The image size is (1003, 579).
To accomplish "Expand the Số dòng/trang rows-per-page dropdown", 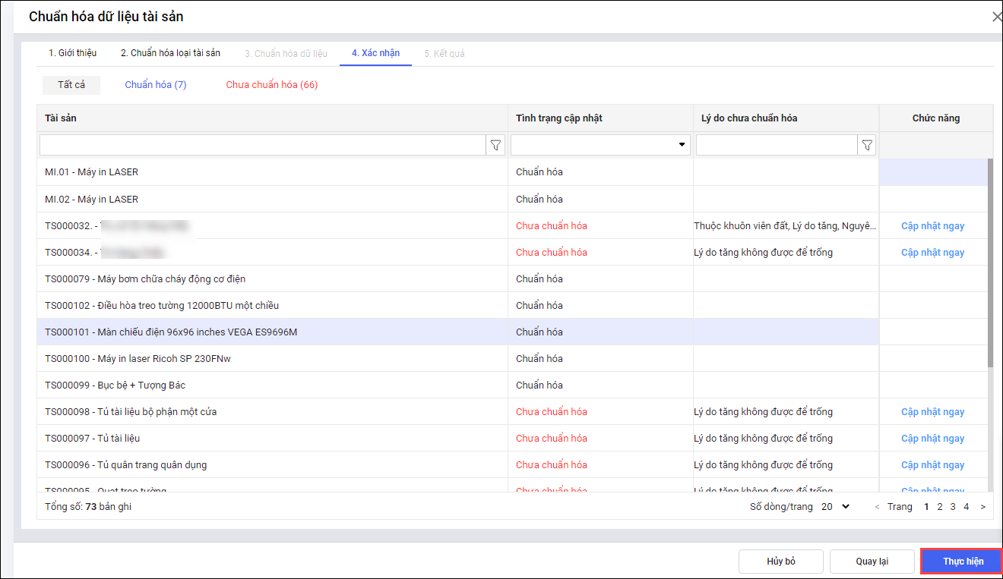I will point(836,507).
